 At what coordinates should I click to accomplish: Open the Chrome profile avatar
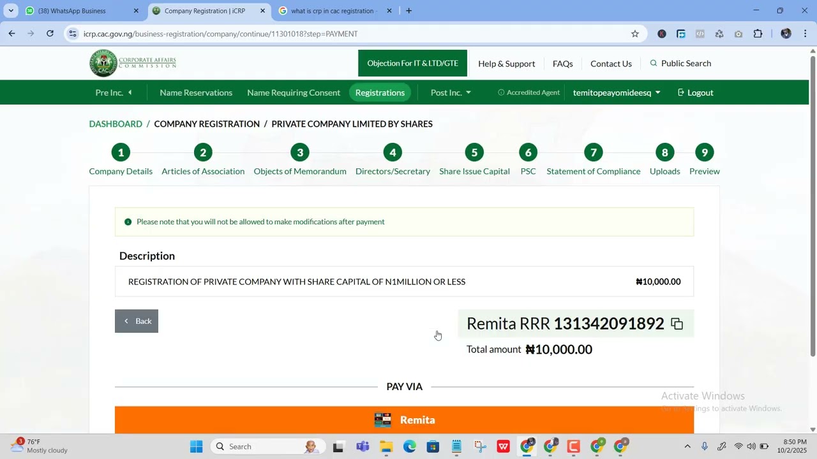[786, 34]
